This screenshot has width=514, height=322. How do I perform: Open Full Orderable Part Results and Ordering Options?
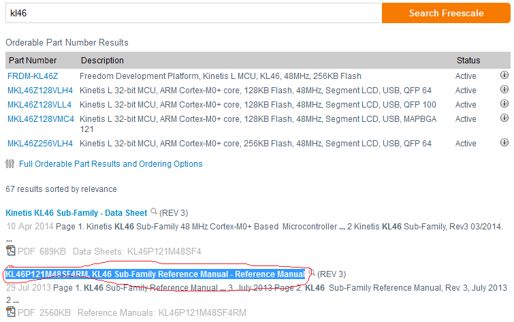[x=111, y=163]
